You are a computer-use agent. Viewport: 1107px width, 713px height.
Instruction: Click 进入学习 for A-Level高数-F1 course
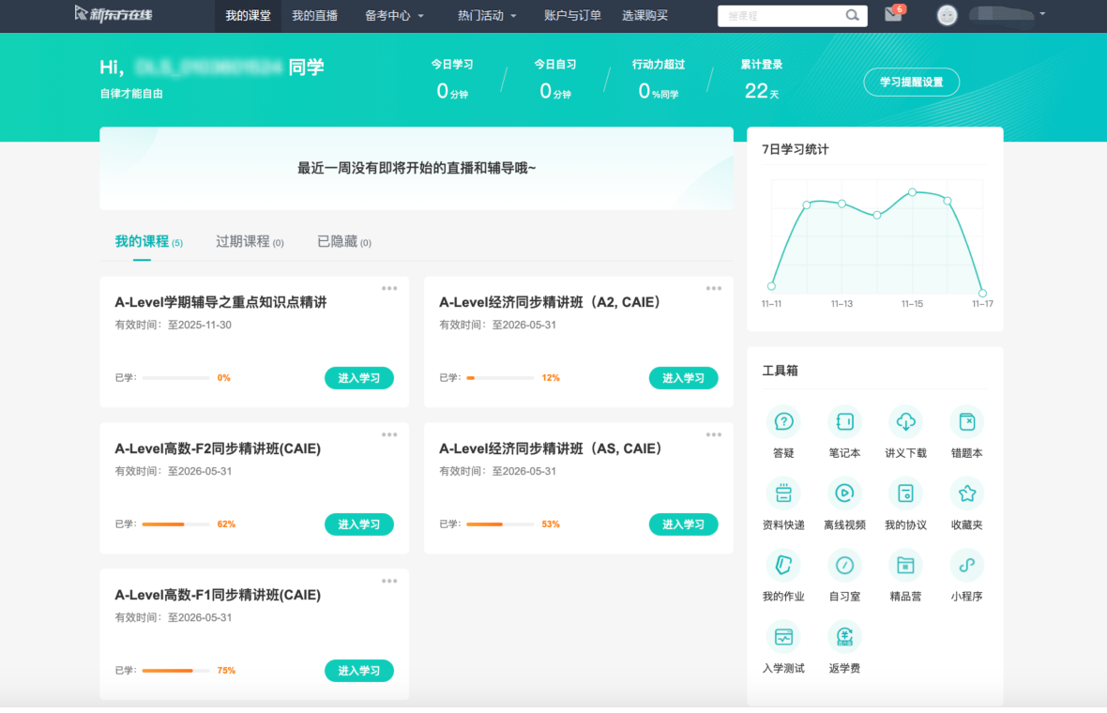(x=359, y=671)
